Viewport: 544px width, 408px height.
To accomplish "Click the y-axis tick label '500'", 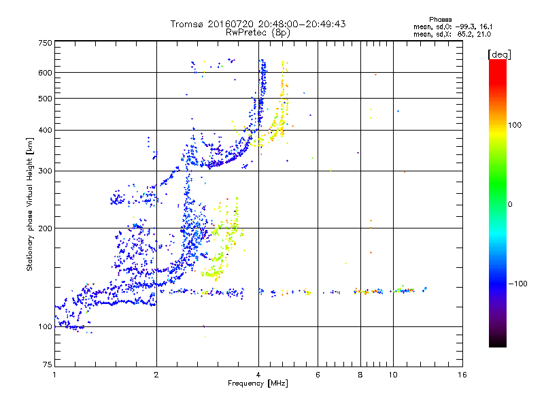I will click(x=45, y=99).
